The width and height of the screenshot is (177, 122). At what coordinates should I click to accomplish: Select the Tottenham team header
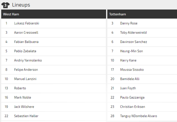[142, 14]
